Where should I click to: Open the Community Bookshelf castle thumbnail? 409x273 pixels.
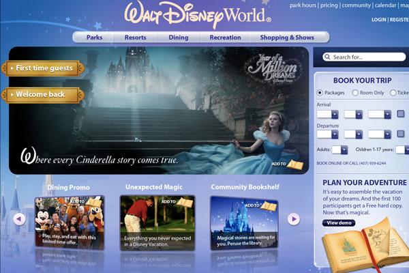(x=245, y=223)
